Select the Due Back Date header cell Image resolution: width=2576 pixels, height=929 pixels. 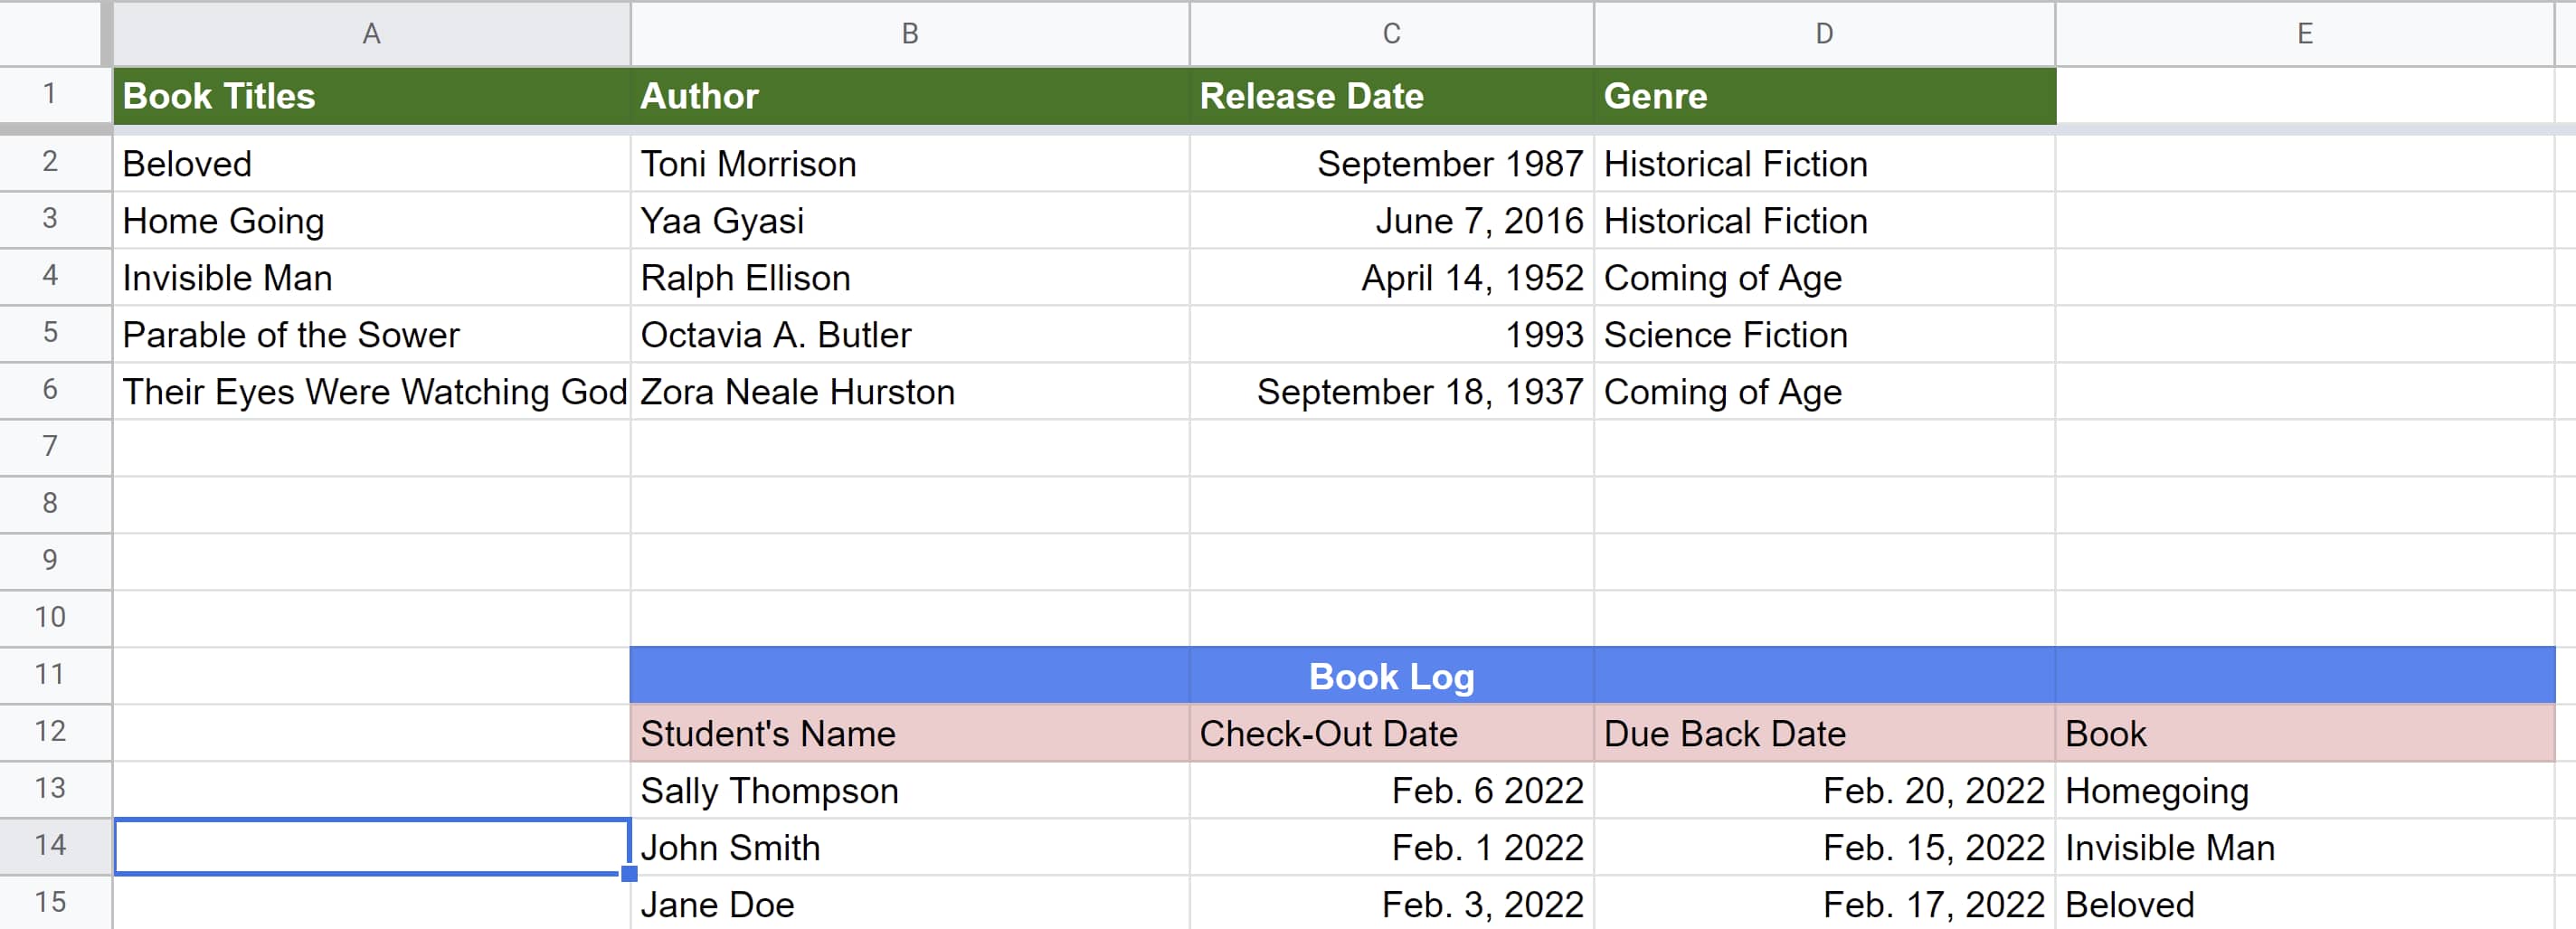pos(1824,734)
